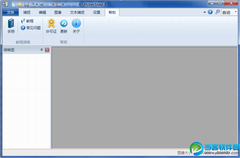Click the blue help question icon

(210, 12)
